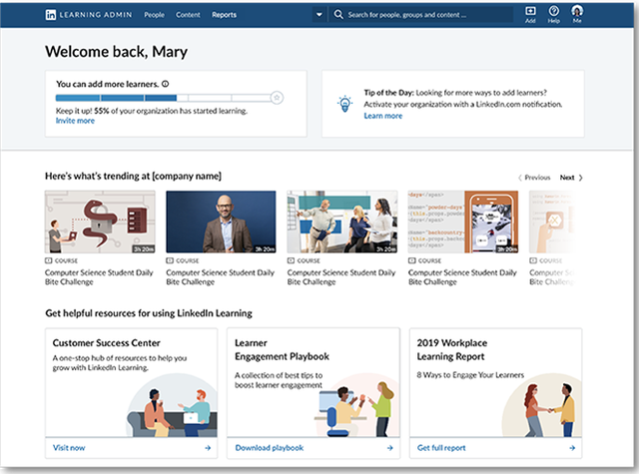
Task: Click '8 Ways to Engage Your Learners' text
Action: click(x=470, y=375)
